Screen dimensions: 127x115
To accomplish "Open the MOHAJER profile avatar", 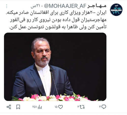I will (116, 10).
